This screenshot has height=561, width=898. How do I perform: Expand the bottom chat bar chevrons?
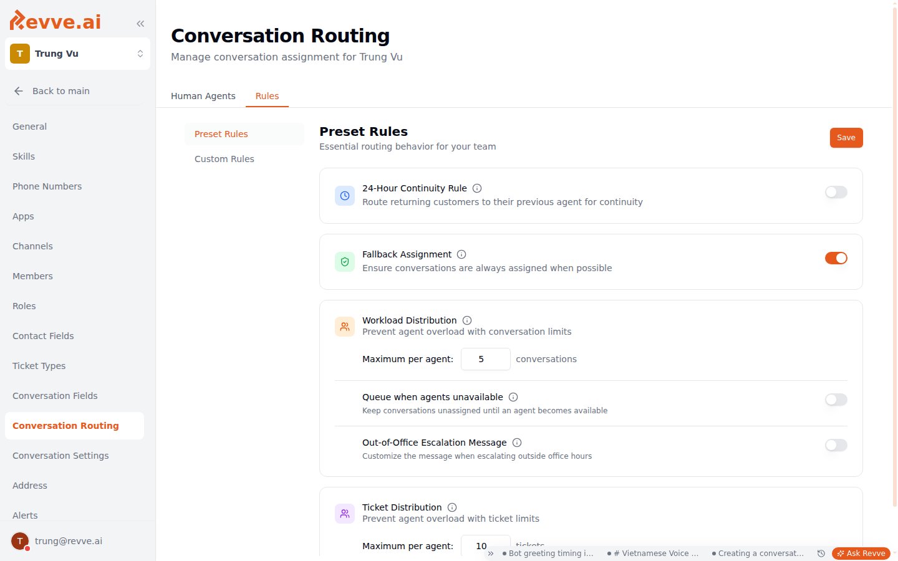coord(491,554)
